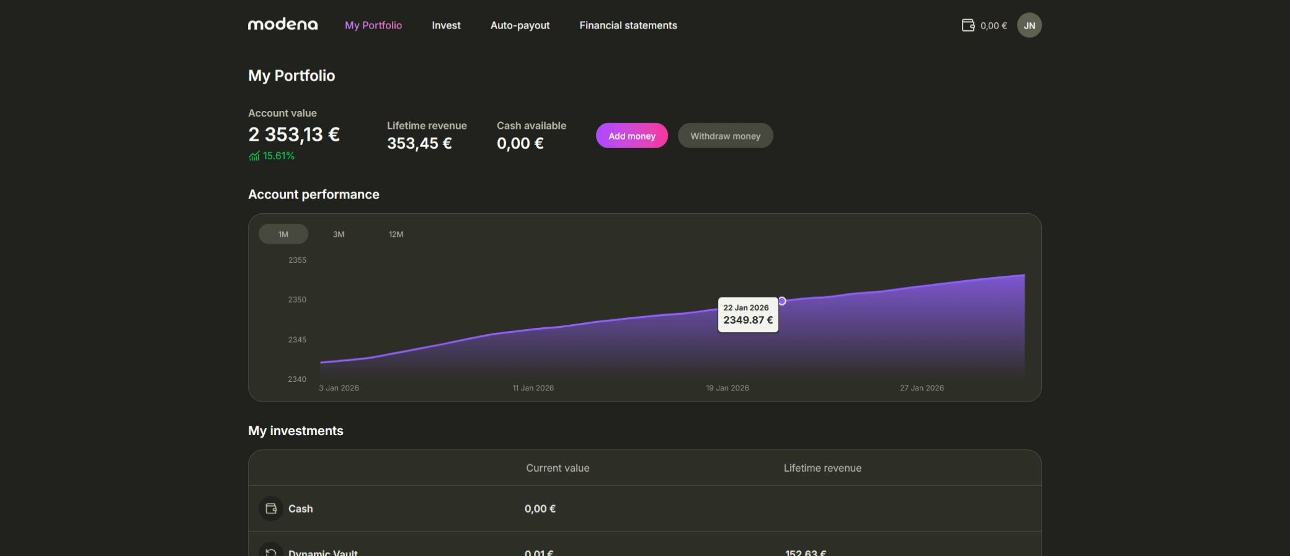Click the Lifetime revenue column header
The image size is (1290, 556).
[822, 468]
